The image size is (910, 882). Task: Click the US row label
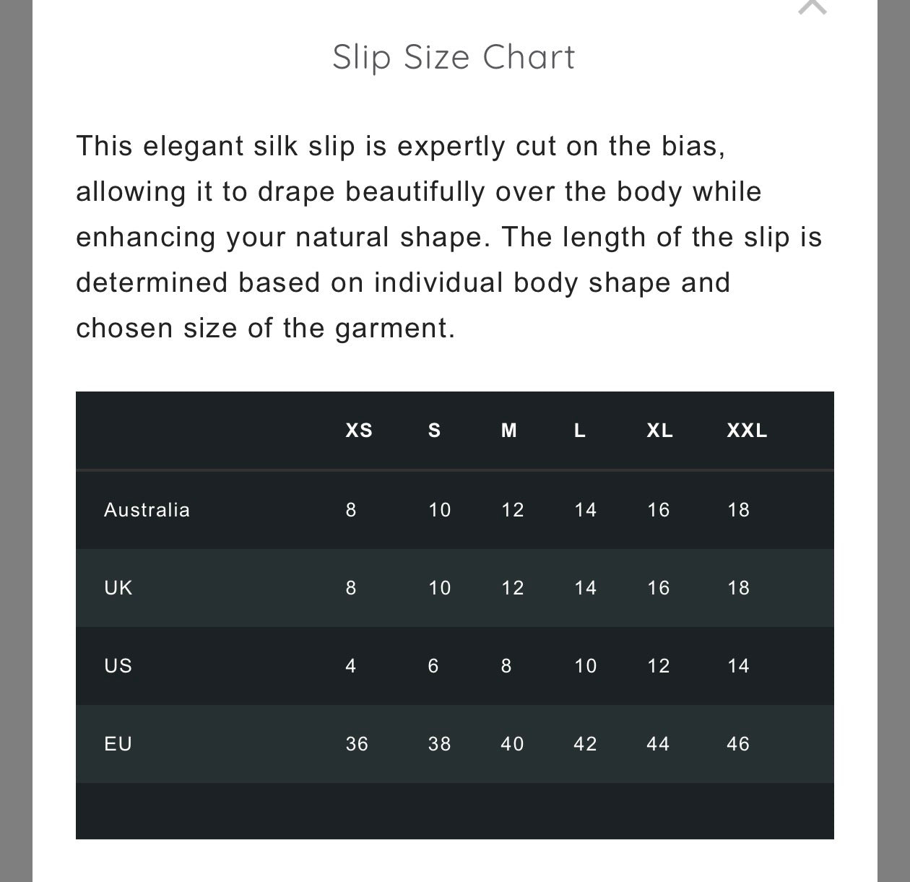click(x=118, y=666)
